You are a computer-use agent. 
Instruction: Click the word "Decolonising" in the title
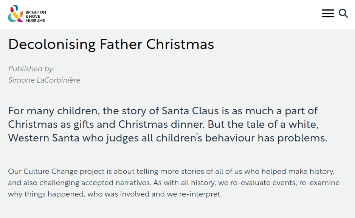(x=52, y=45)
